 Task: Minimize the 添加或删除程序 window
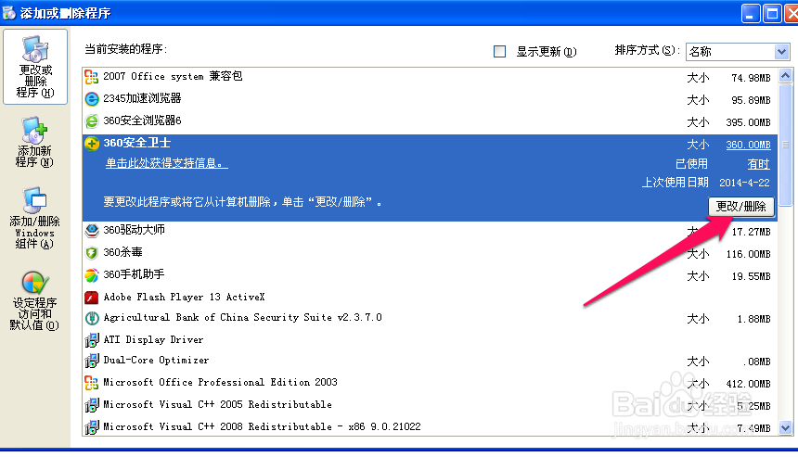tap(750, 14)
